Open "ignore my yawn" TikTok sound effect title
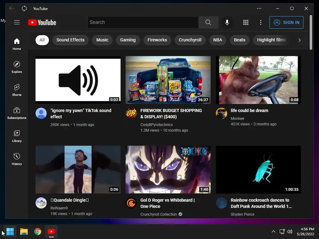Viewport: 319px width, 239px height. point(81,114)
